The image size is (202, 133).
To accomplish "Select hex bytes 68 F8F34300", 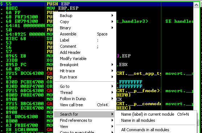I will [22, 17].
